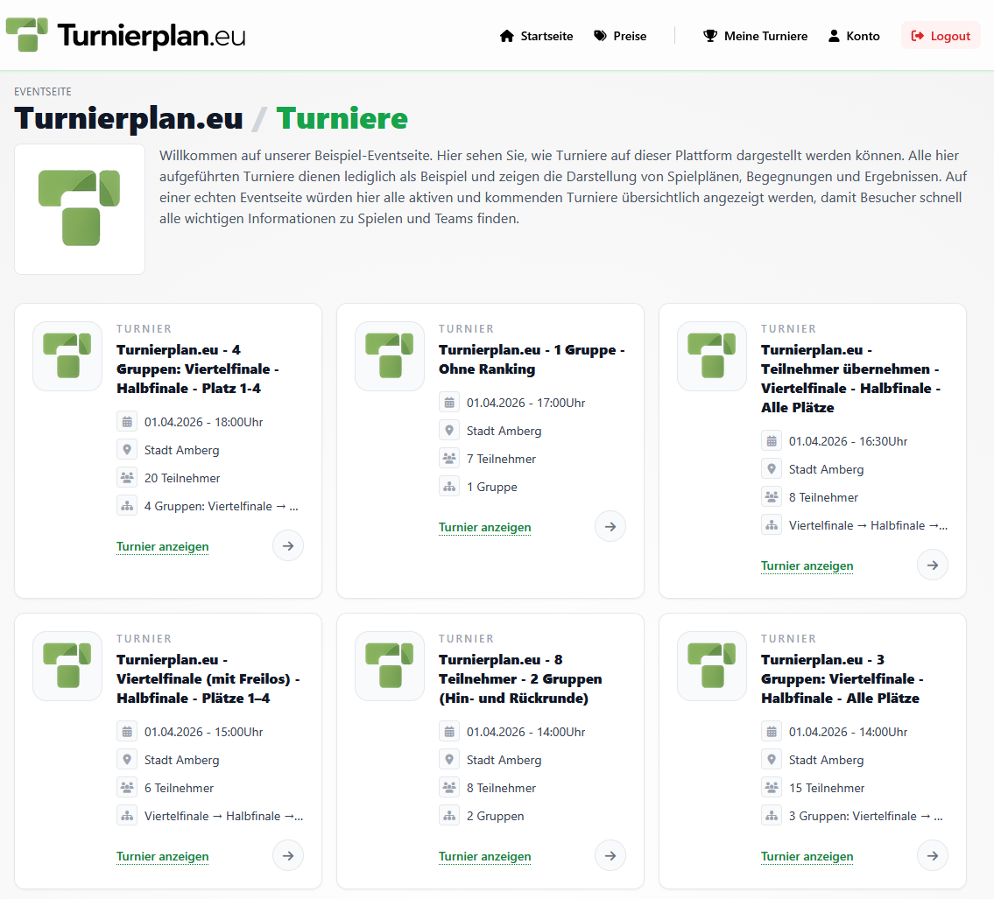This screenshot has height=899, width=994.
Task: Click arrow icon on 4 Gruppen tournament card
Action: click(x=288, y=545)
